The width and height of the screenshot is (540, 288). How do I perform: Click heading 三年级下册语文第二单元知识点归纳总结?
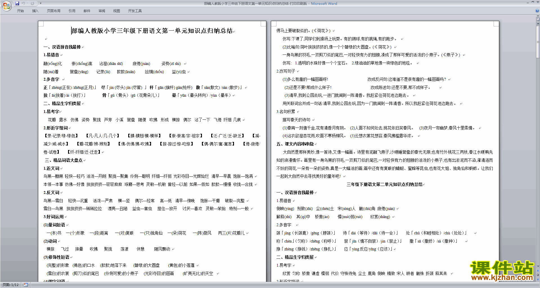(384, 184)
